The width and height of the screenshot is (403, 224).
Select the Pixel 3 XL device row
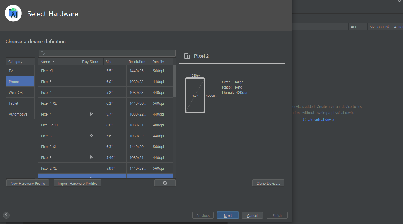pos(106,147)
